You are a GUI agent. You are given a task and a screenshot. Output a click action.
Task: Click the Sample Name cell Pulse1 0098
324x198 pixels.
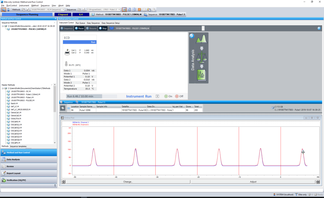point(88,110)
